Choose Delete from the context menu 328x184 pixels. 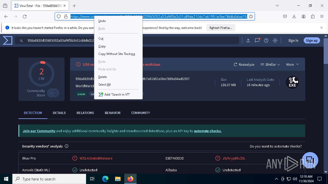click(x=118, y=77)
